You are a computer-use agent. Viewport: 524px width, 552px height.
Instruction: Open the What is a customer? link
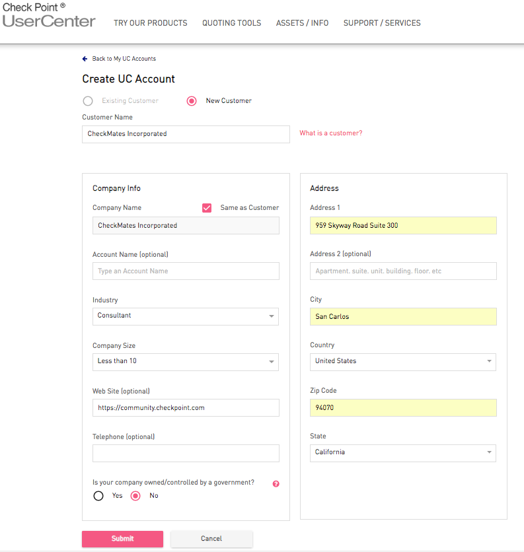pyautogui.click(x=331, y=133)
